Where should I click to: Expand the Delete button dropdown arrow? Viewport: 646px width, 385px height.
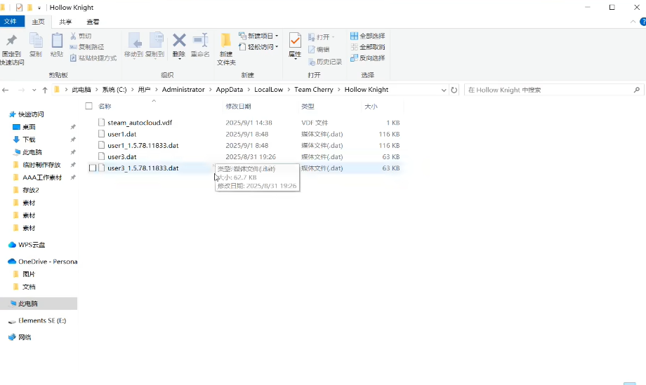pos(179,59)
